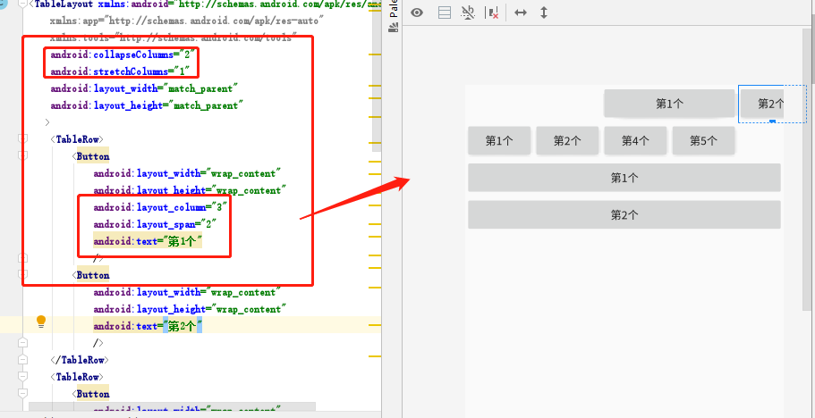
Task: Click the xmlns:app namespace line
Action: coord(187,21)
